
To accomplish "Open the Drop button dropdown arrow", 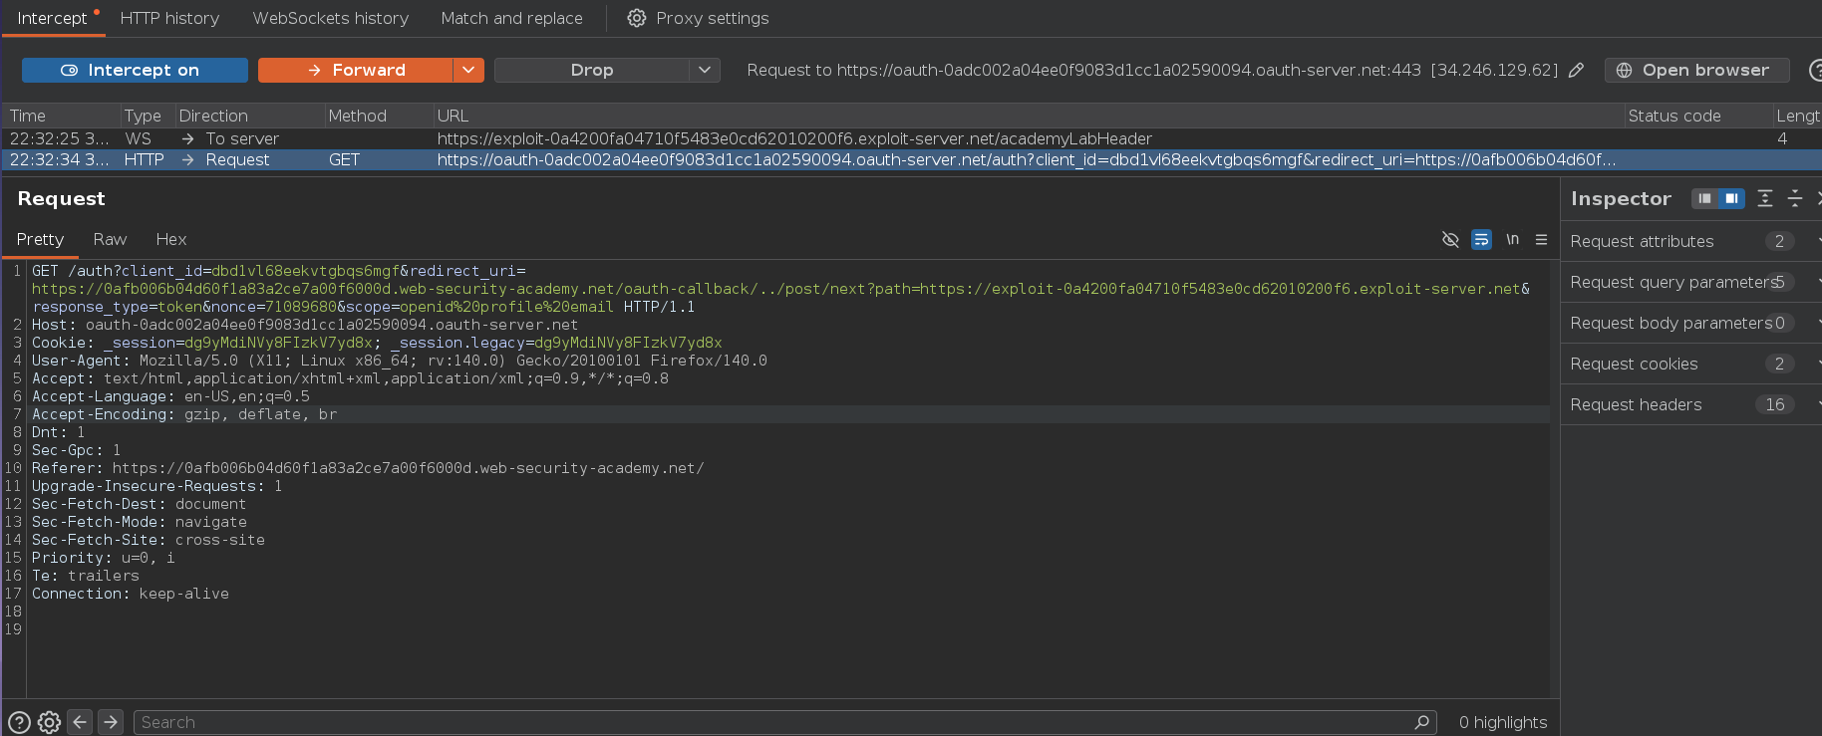I will click(x=705, y=70).
